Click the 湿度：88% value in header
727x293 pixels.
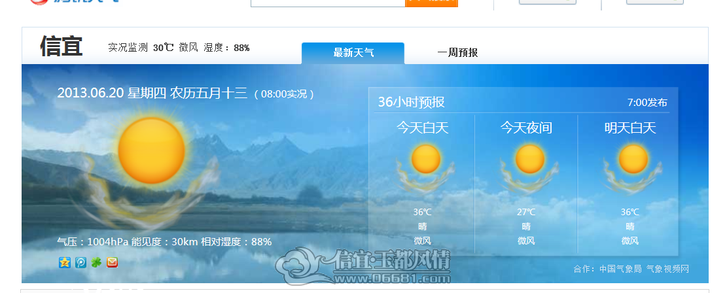226,47
